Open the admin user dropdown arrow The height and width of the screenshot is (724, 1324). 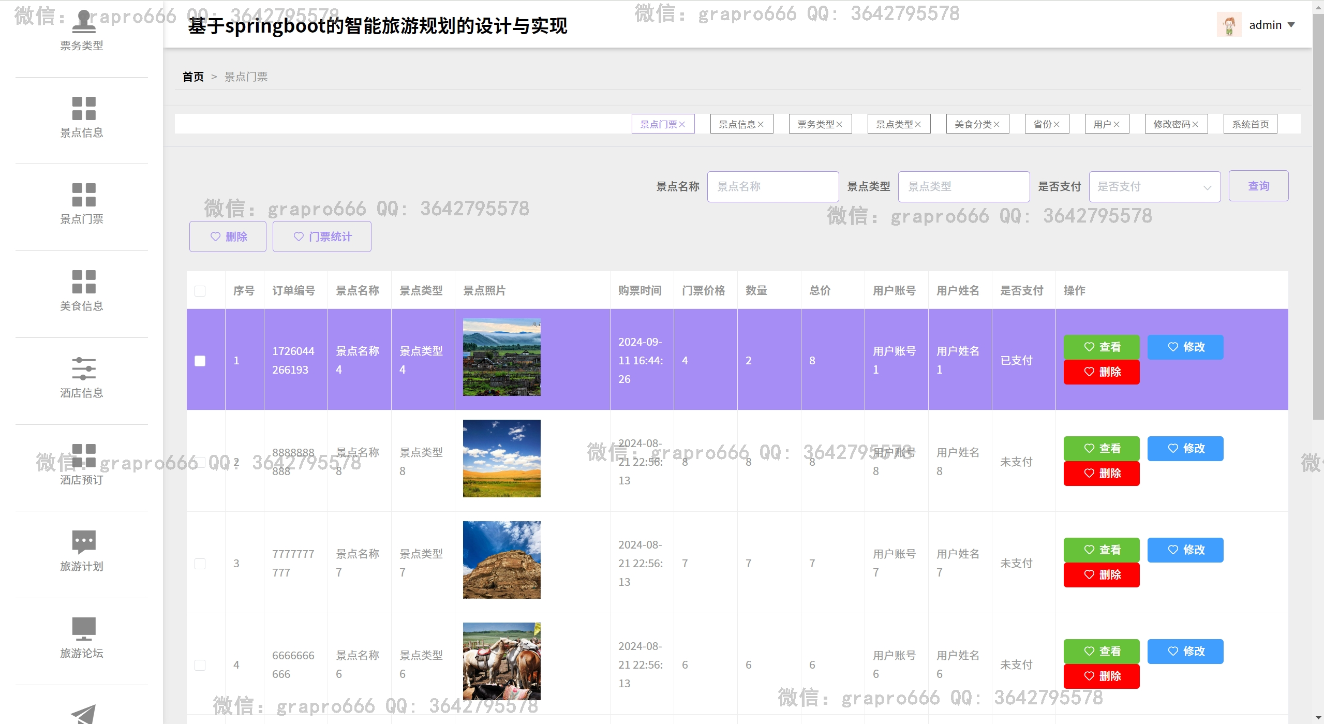click(1291, 25)
